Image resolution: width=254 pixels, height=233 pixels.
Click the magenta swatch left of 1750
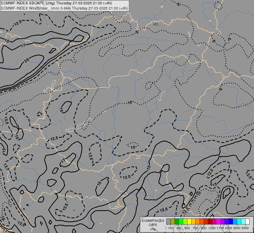click(218, 221)
